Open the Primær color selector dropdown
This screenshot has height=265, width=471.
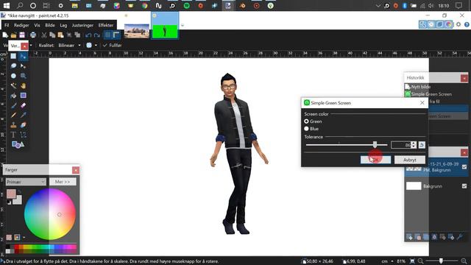point(26,182)
